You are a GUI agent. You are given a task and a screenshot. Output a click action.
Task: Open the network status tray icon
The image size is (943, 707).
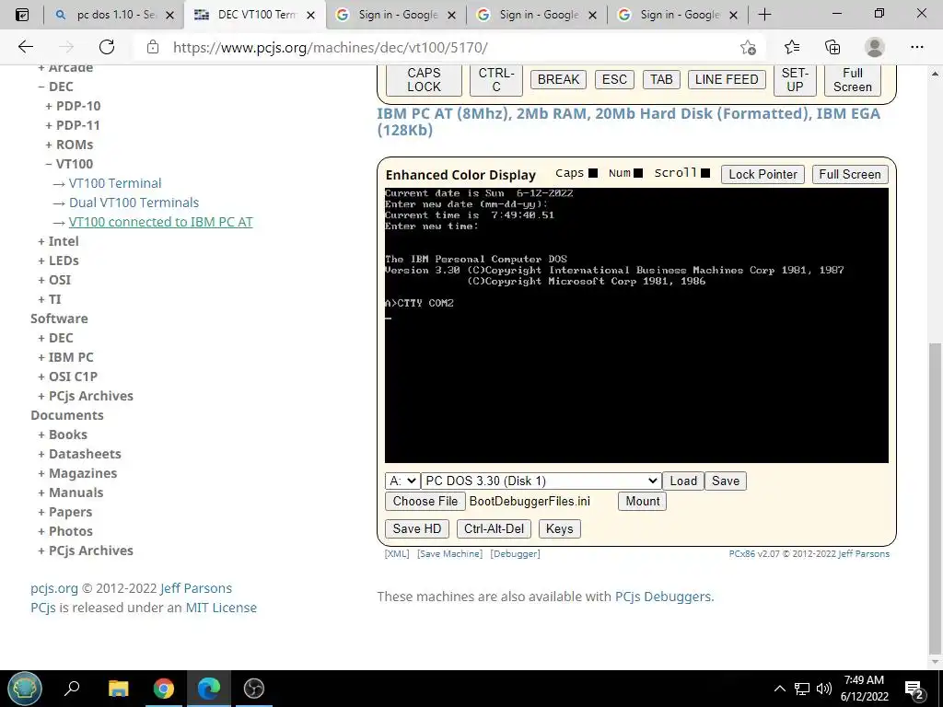(802, 689)
